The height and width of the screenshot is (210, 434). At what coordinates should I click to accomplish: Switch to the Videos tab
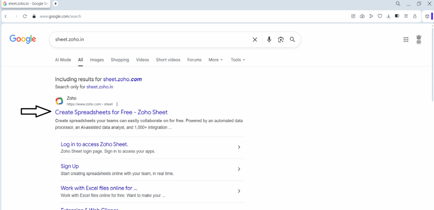(x=142, y=60)
